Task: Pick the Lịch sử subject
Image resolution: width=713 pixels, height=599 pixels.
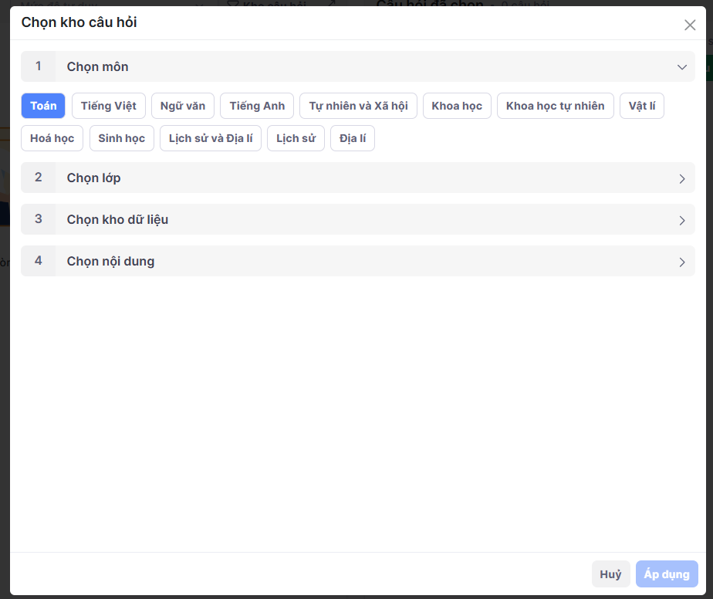Action: (296, 138)
